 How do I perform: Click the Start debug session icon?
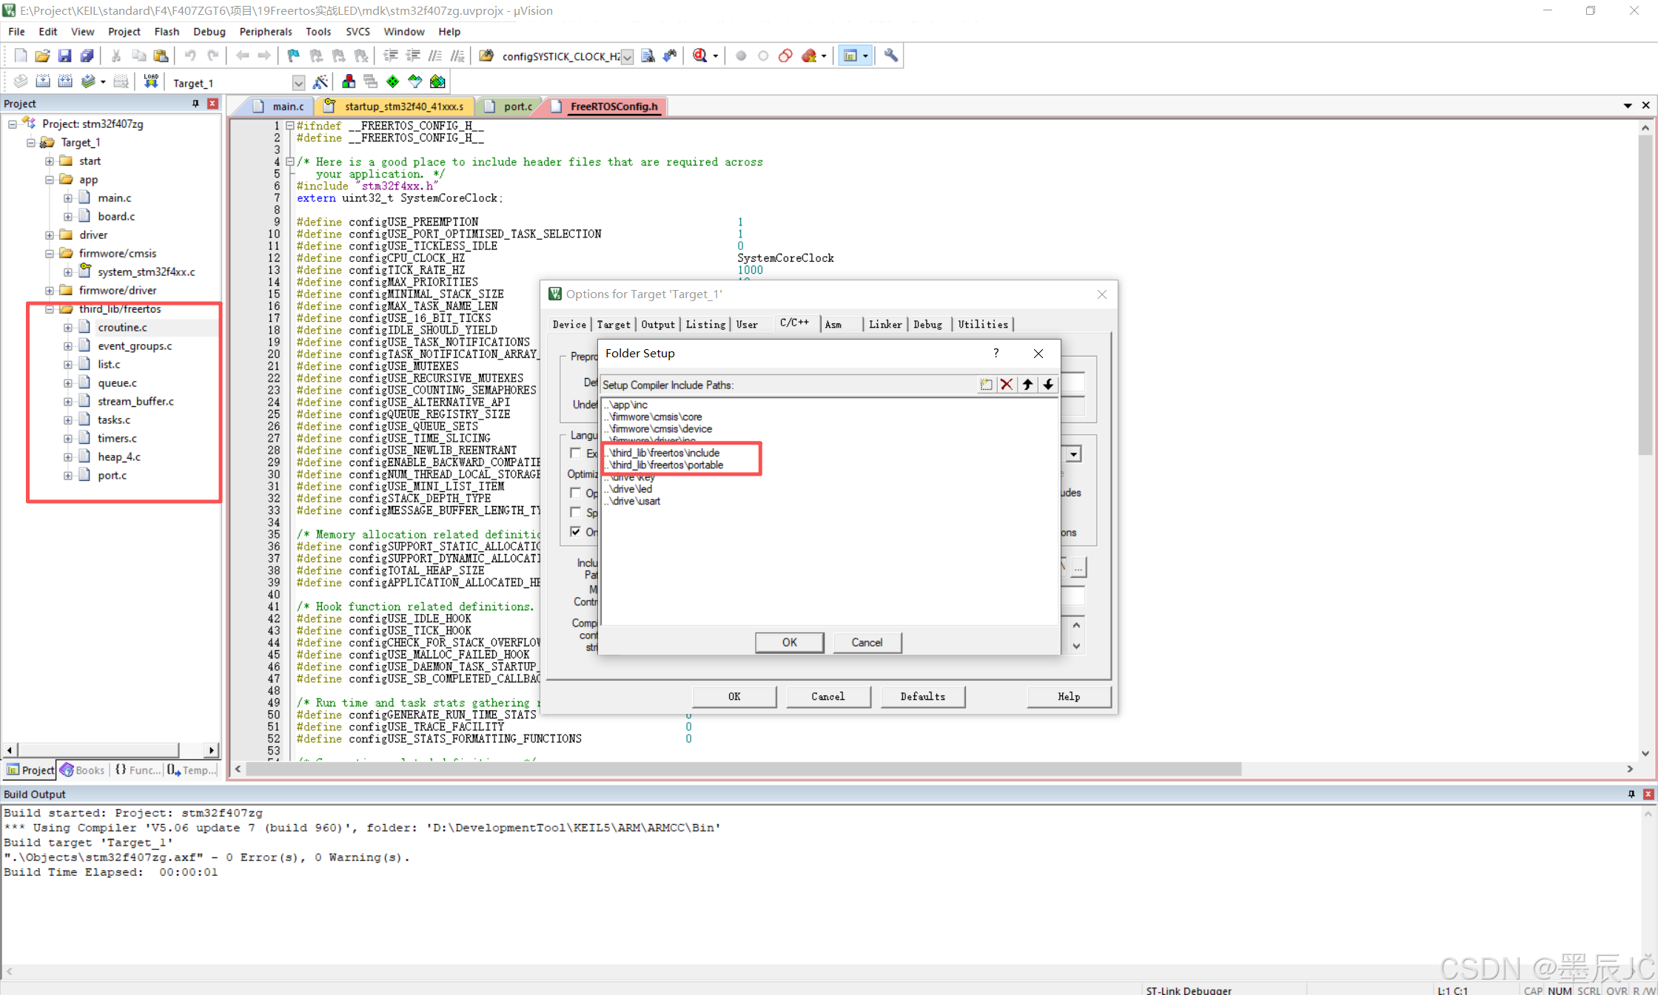tap(700, 55)
